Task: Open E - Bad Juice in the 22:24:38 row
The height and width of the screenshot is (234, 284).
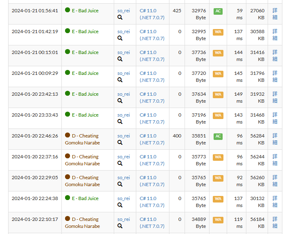Action: click(85, 198)
